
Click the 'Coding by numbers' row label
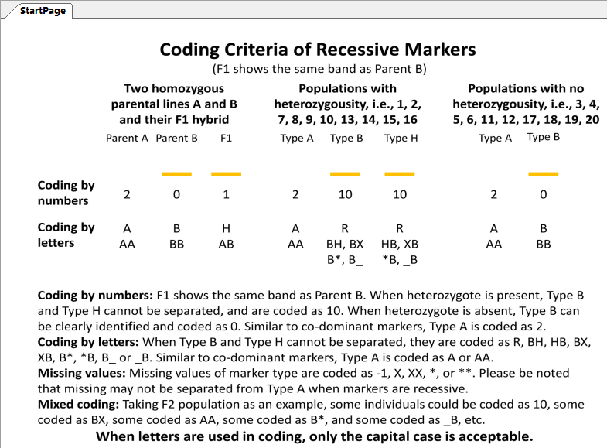point(66,193)
